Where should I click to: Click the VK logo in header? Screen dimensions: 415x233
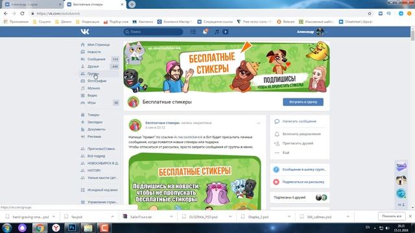point(85,32)
